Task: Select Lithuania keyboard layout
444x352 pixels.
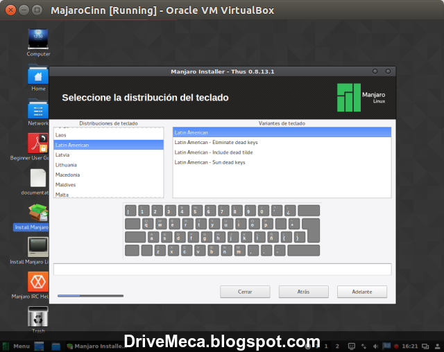Action: pos(108,165)
